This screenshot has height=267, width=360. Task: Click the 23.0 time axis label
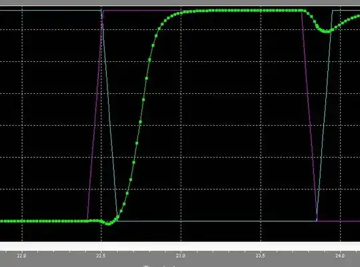[181, 256]
